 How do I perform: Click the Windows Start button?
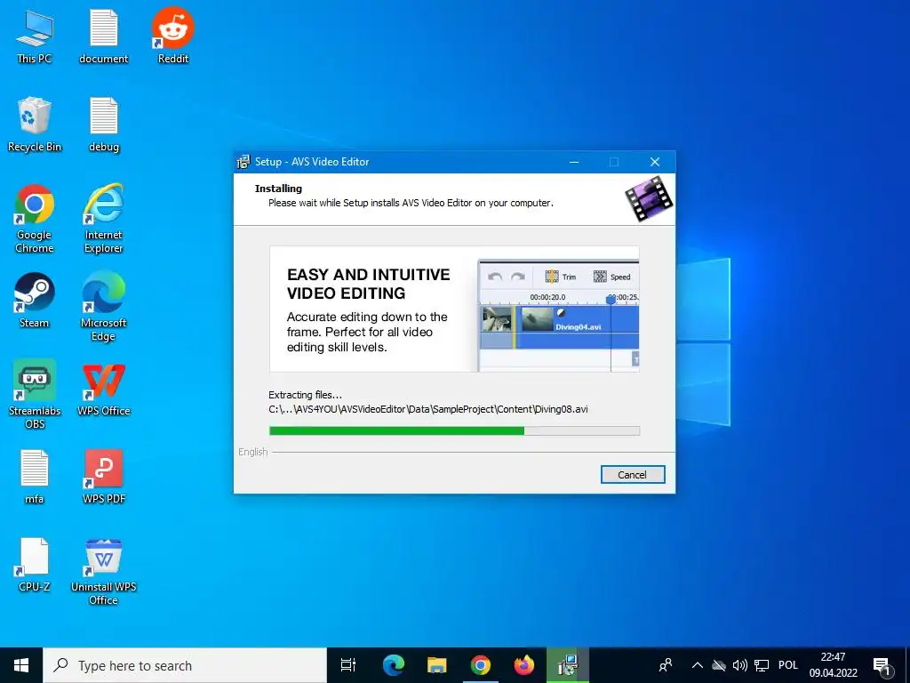point(21,665)
